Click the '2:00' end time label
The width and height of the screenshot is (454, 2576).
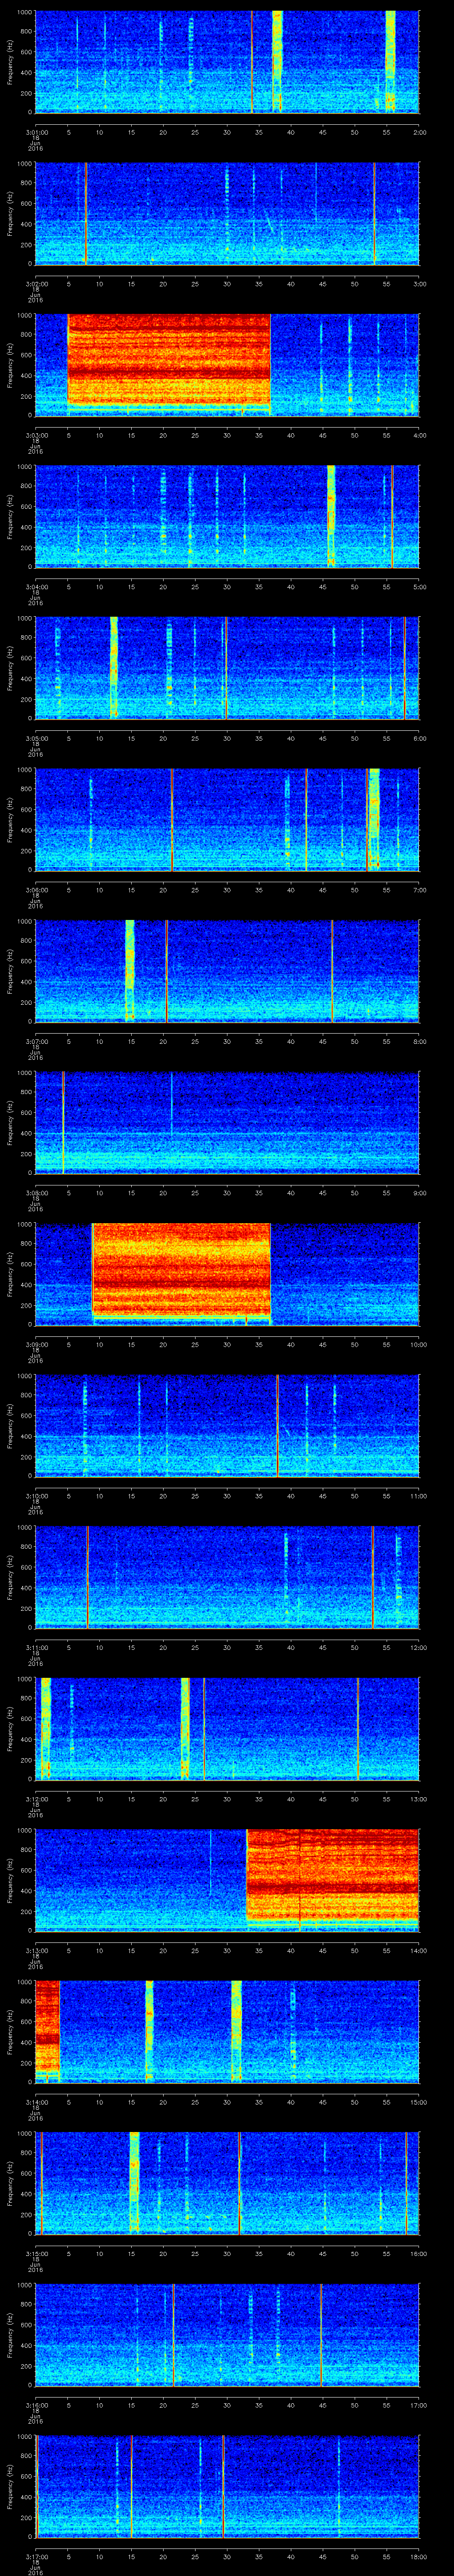[x=419, y=131]
